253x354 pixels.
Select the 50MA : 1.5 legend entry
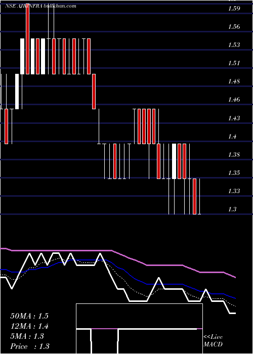pos(29,316)
